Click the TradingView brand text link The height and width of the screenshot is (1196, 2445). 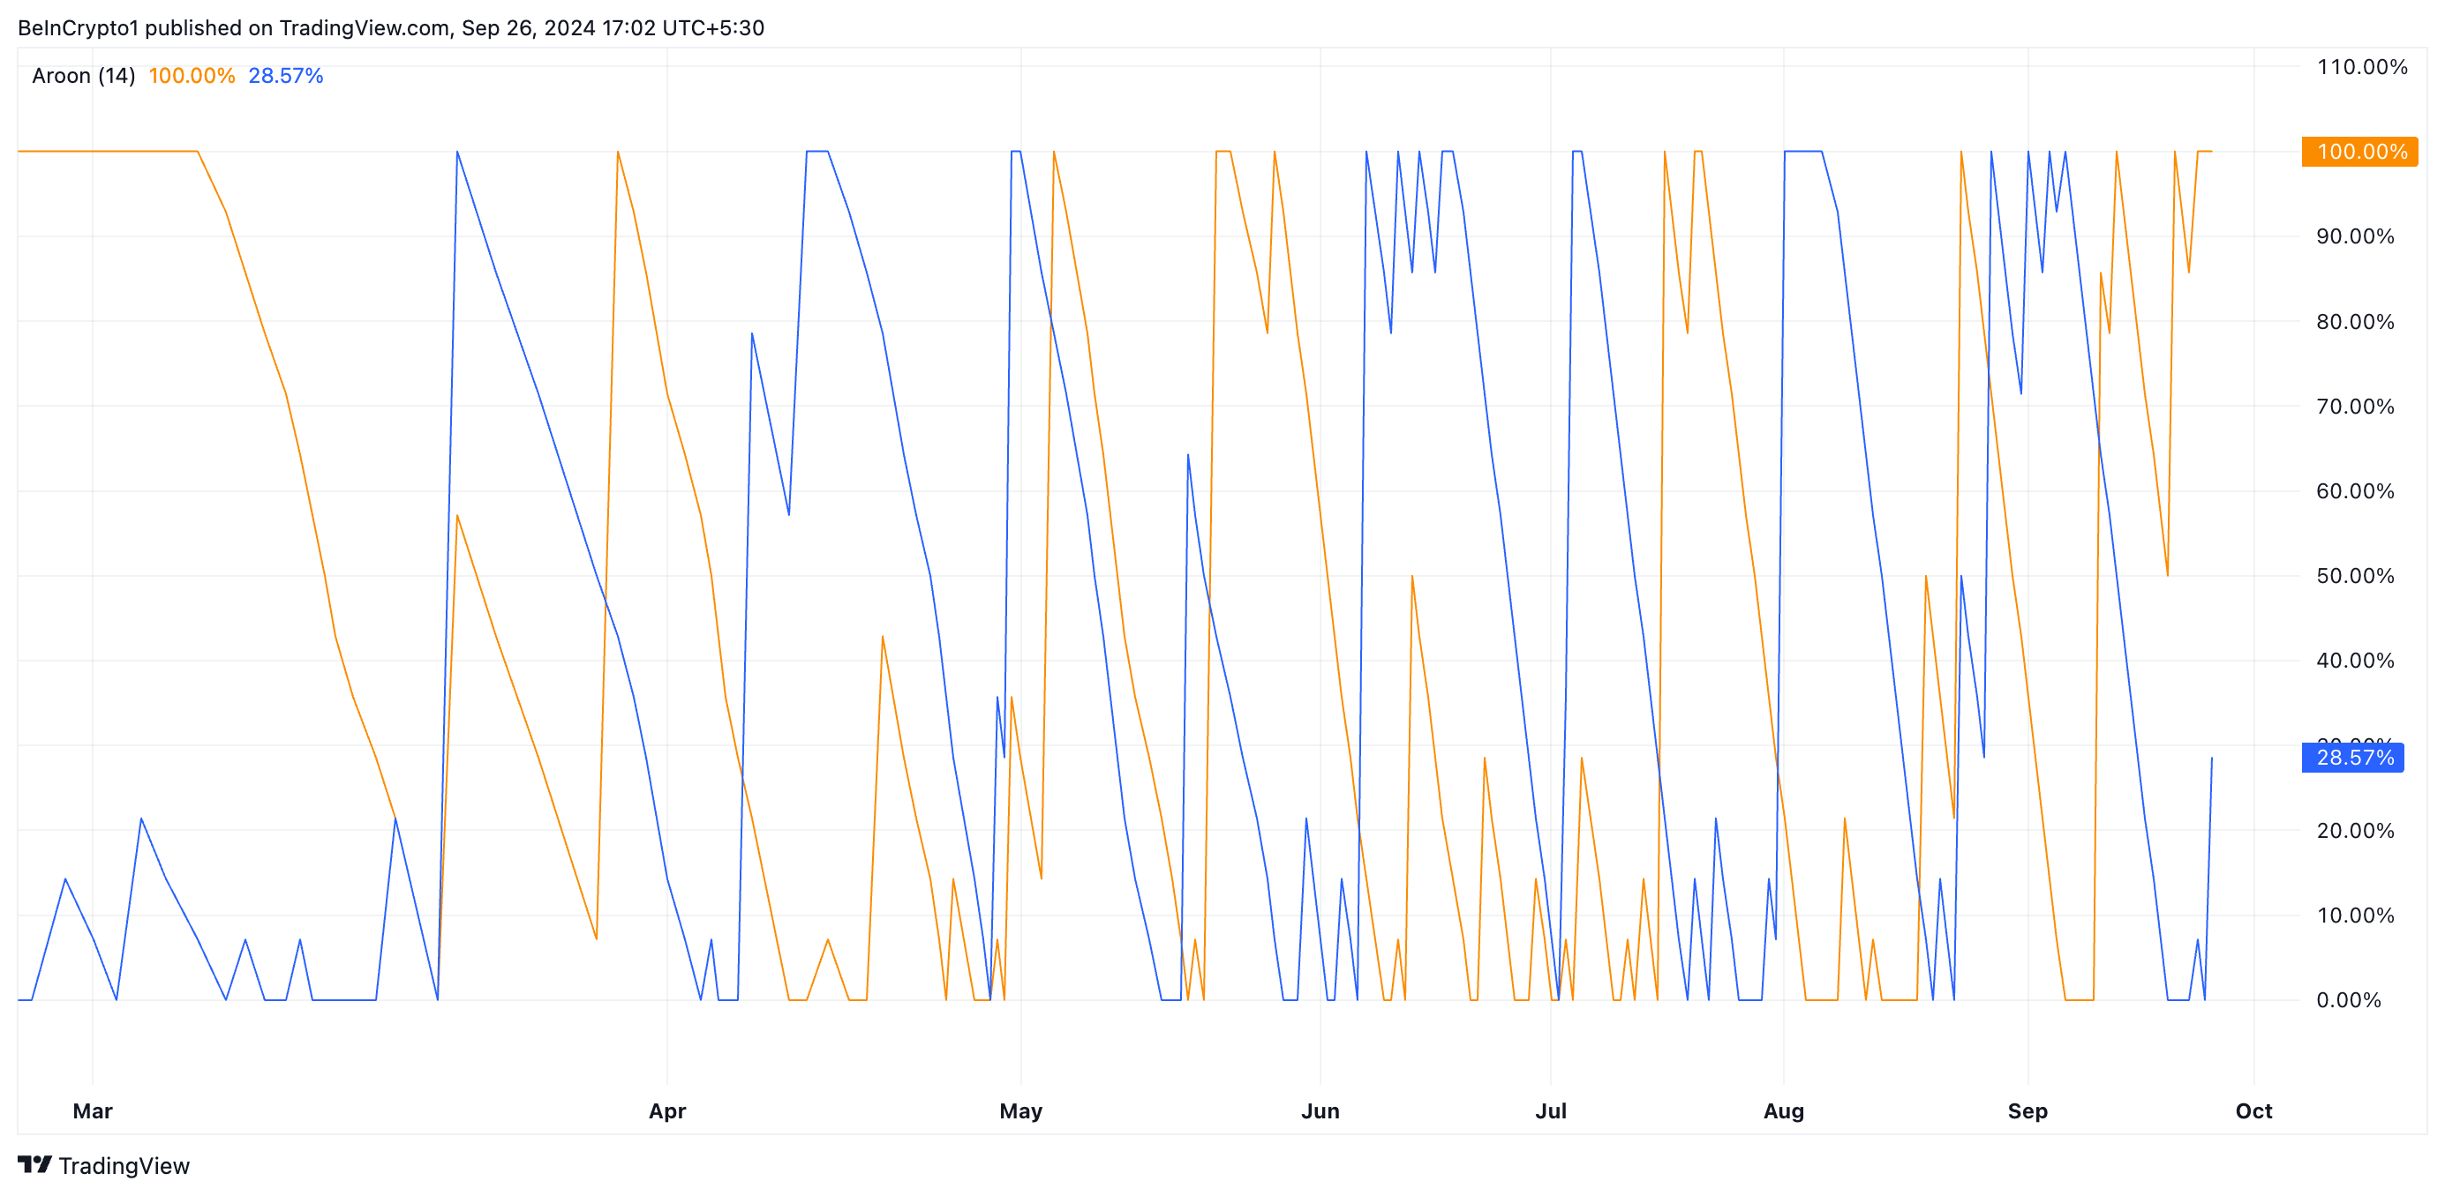pyautogui.click(x=124, y=1166)
